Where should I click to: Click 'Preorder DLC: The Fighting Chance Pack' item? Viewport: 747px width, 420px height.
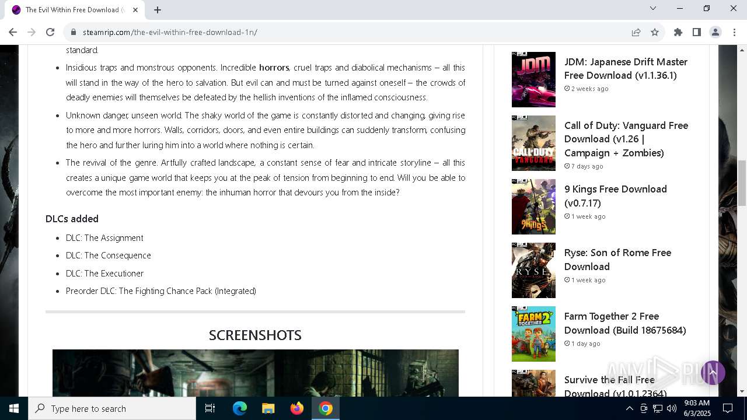161,290
